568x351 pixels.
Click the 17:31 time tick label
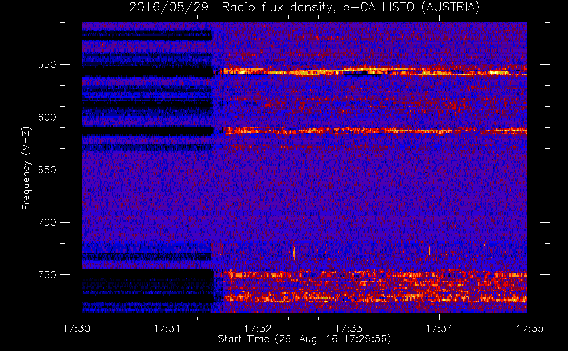(x=167, y=329)
